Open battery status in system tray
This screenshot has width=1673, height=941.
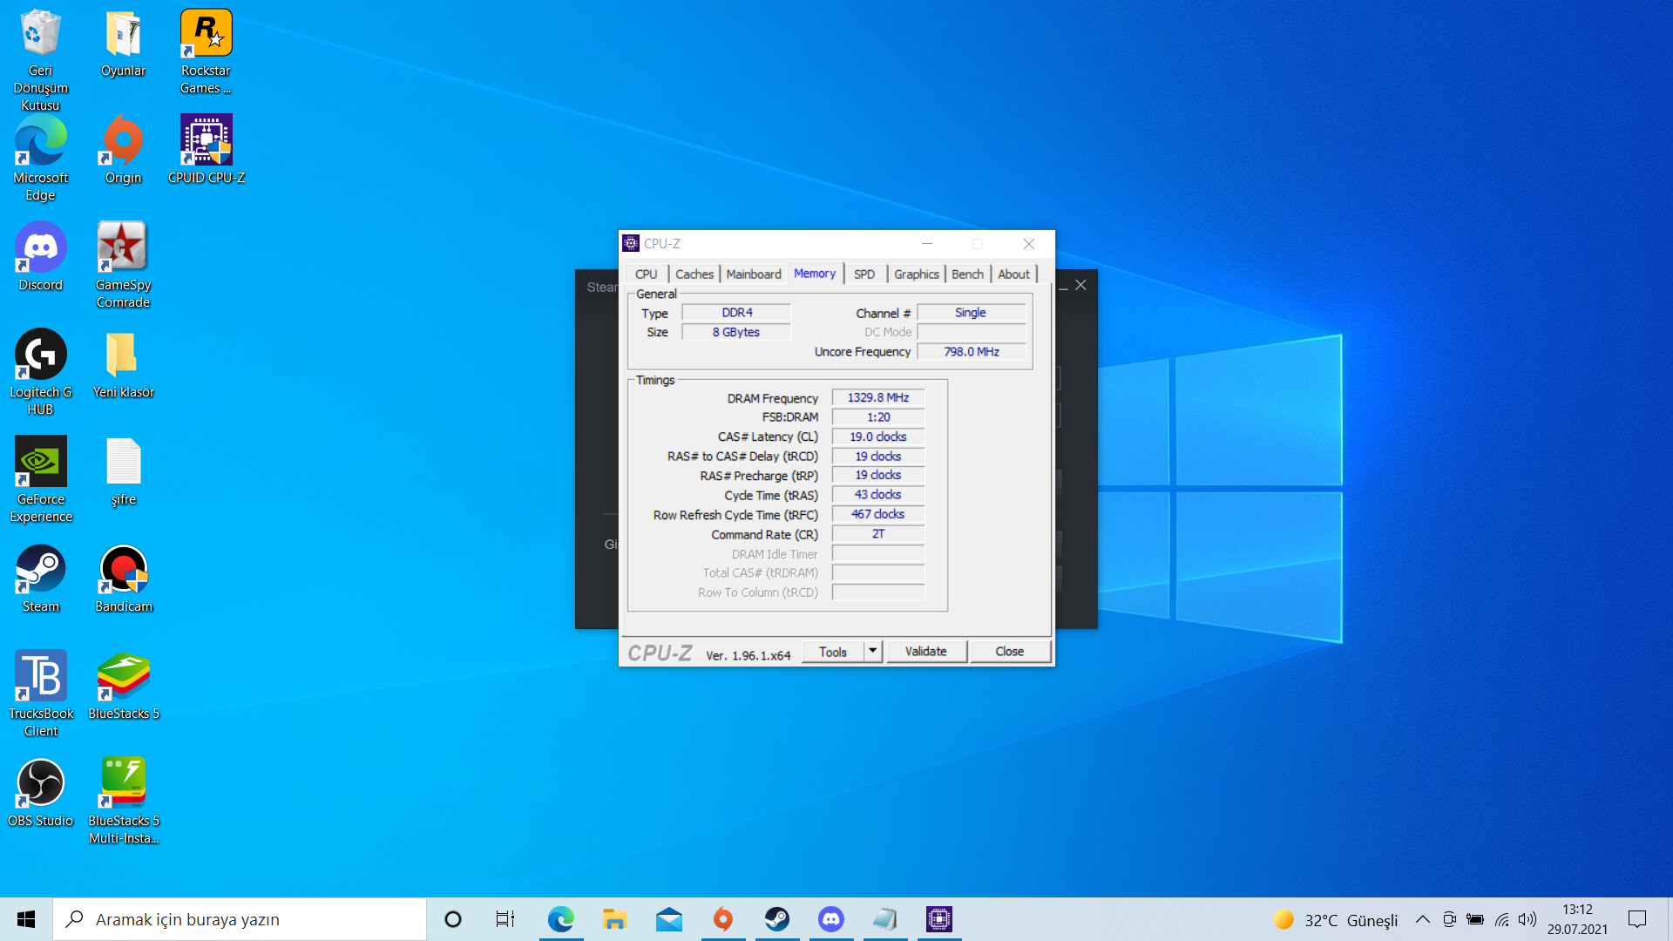(1475, 919)
